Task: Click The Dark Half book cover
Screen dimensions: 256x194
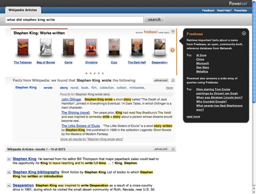Action: coord(137,47)
